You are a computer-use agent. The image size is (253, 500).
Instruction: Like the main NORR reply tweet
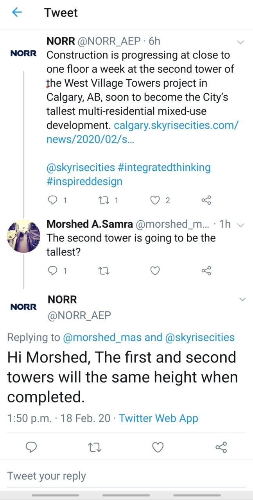pyautogui.click(x=158, y=447)
